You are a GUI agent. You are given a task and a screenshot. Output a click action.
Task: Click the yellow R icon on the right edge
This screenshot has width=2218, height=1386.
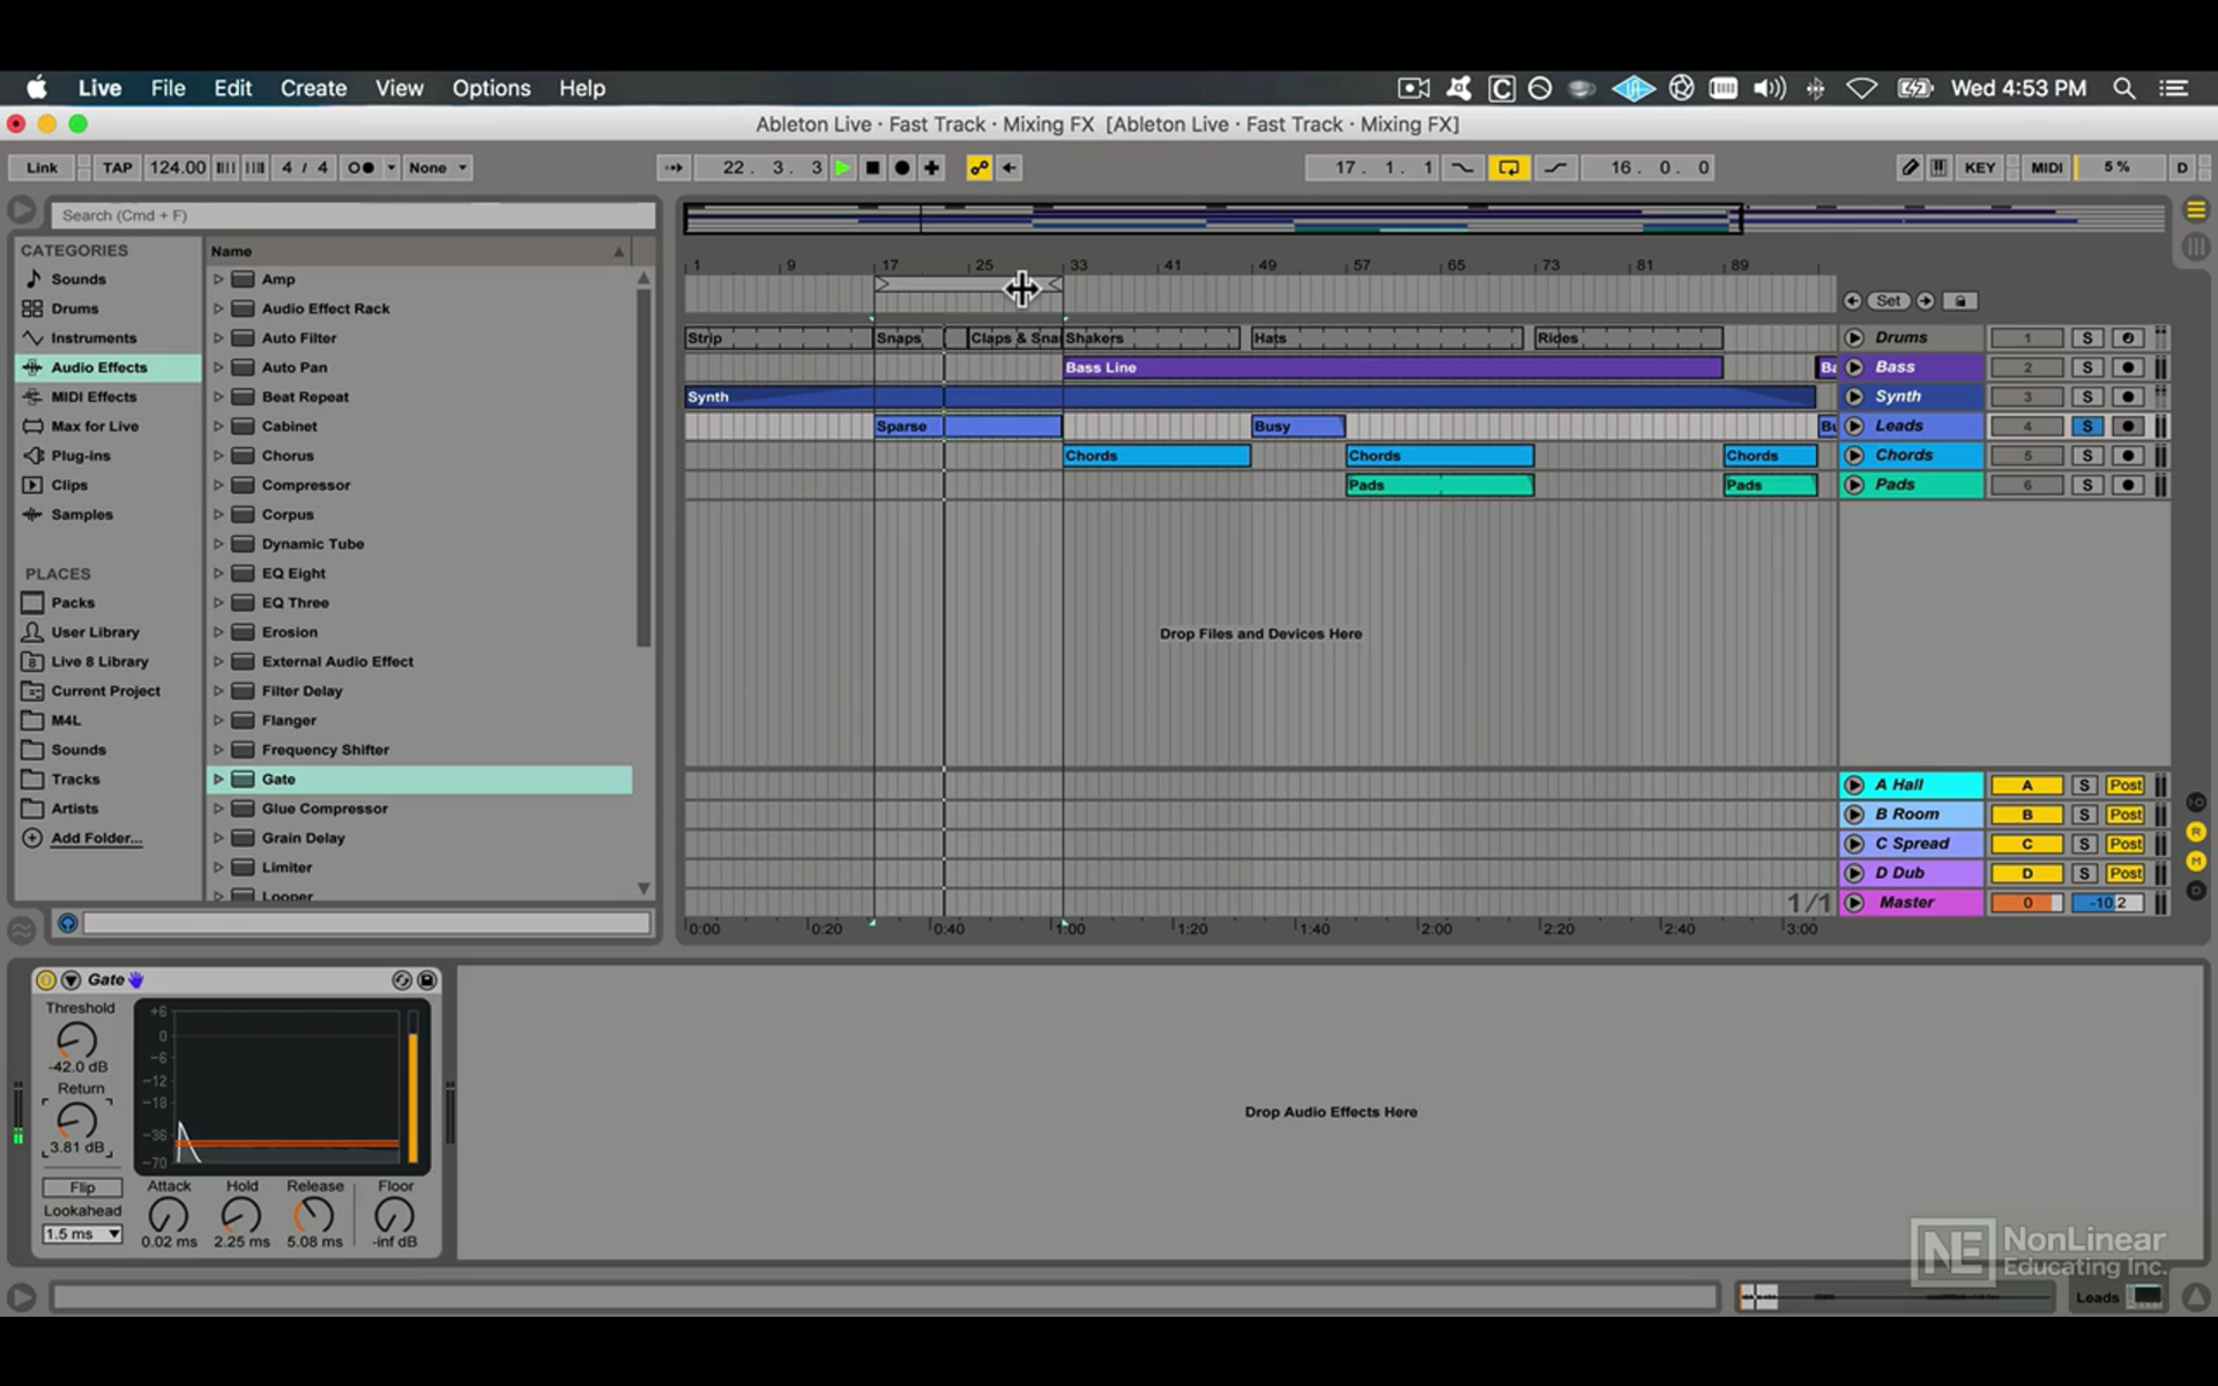coord(2196,832)
